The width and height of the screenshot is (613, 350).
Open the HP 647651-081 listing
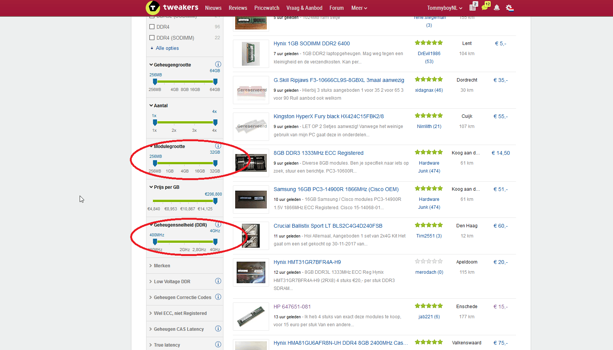tap(292, 307)
